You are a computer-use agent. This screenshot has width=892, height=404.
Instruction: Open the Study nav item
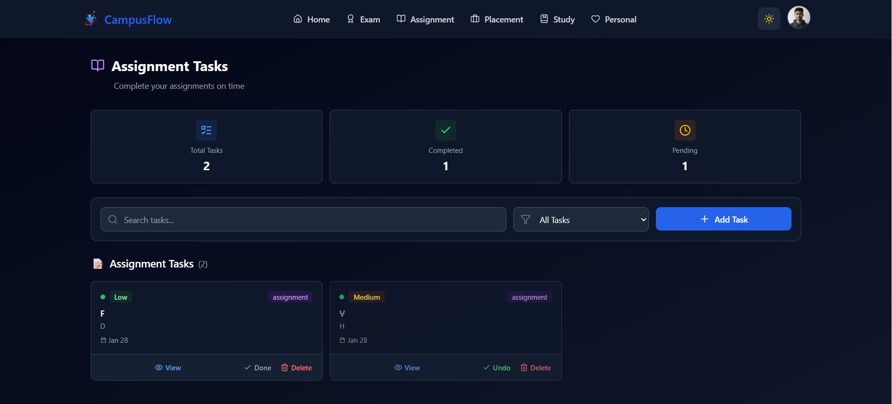click(557, 19)
